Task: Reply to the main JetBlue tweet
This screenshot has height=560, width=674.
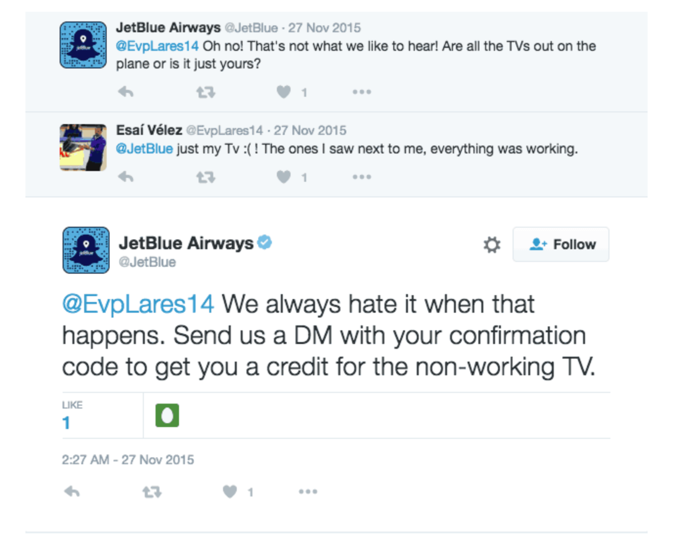Action: [72, 492]
